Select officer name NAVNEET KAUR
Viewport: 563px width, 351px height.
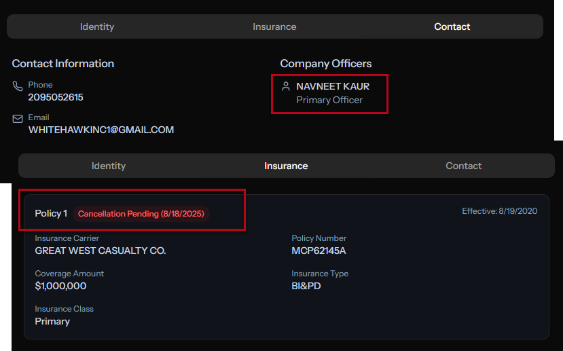333,86
